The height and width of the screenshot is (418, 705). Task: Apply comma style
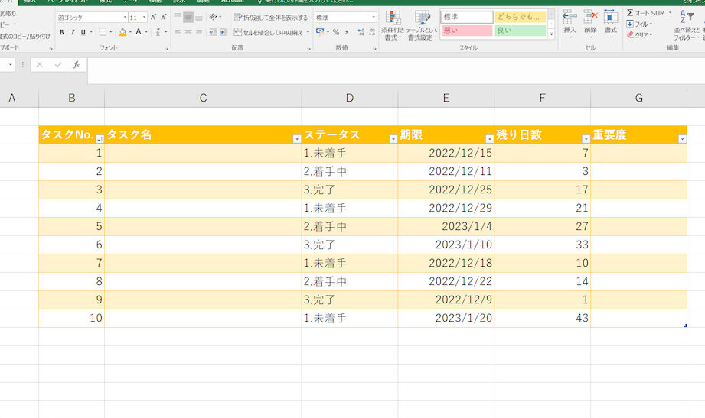pyautogui.click(x=346, y=32)
